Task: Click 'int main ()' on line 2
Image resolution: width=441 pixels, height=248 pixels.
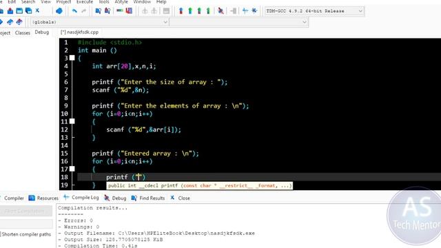Action: [97, 50]
